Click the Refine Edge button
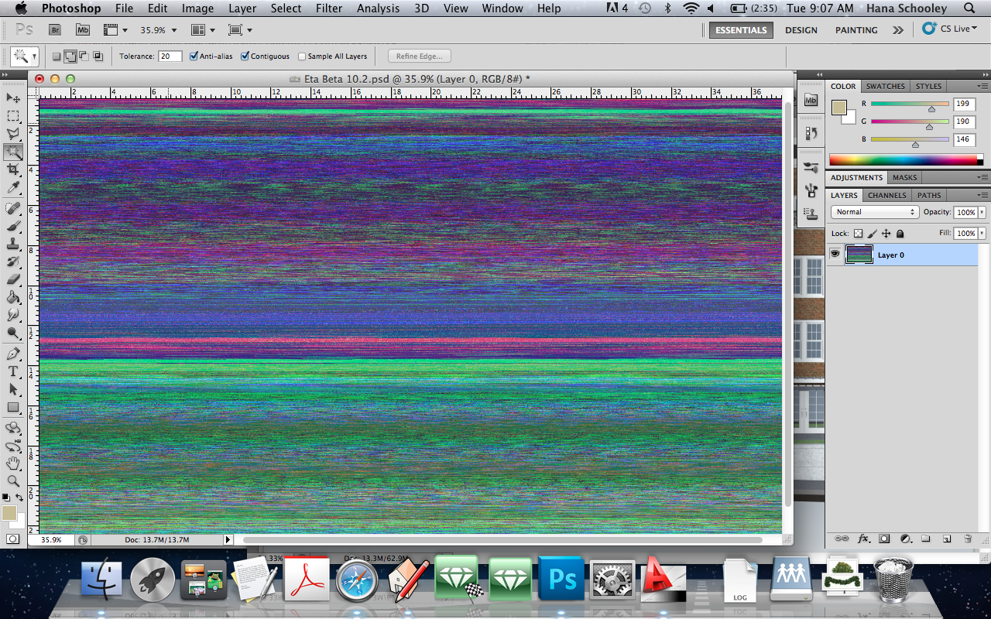 [419, 56]
